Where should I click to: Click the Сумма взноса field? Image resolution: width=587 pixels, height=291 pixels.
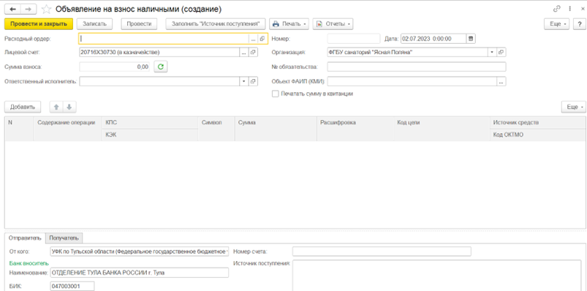(114, 67)
